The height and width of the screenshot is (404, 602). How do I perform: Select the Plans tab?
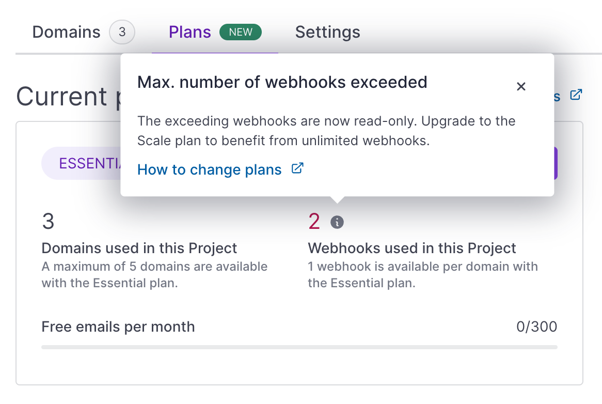(x=189, y=32)
